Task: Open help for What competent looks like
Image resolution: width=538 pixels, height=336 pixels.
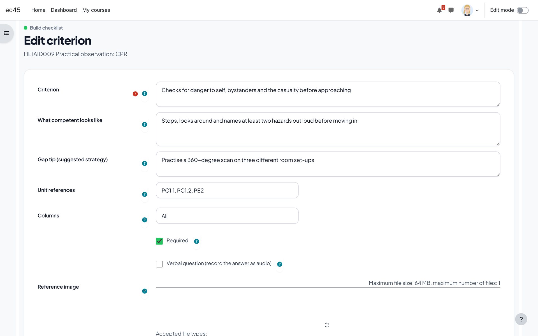Action: pyautogui.click(x=145, y=124)
